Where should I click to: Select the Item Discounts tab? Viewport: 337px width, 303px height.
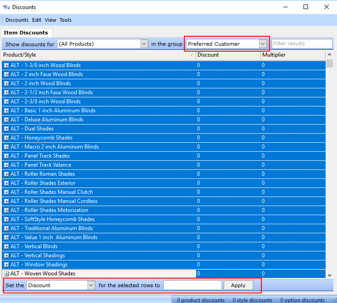[26, 33]
